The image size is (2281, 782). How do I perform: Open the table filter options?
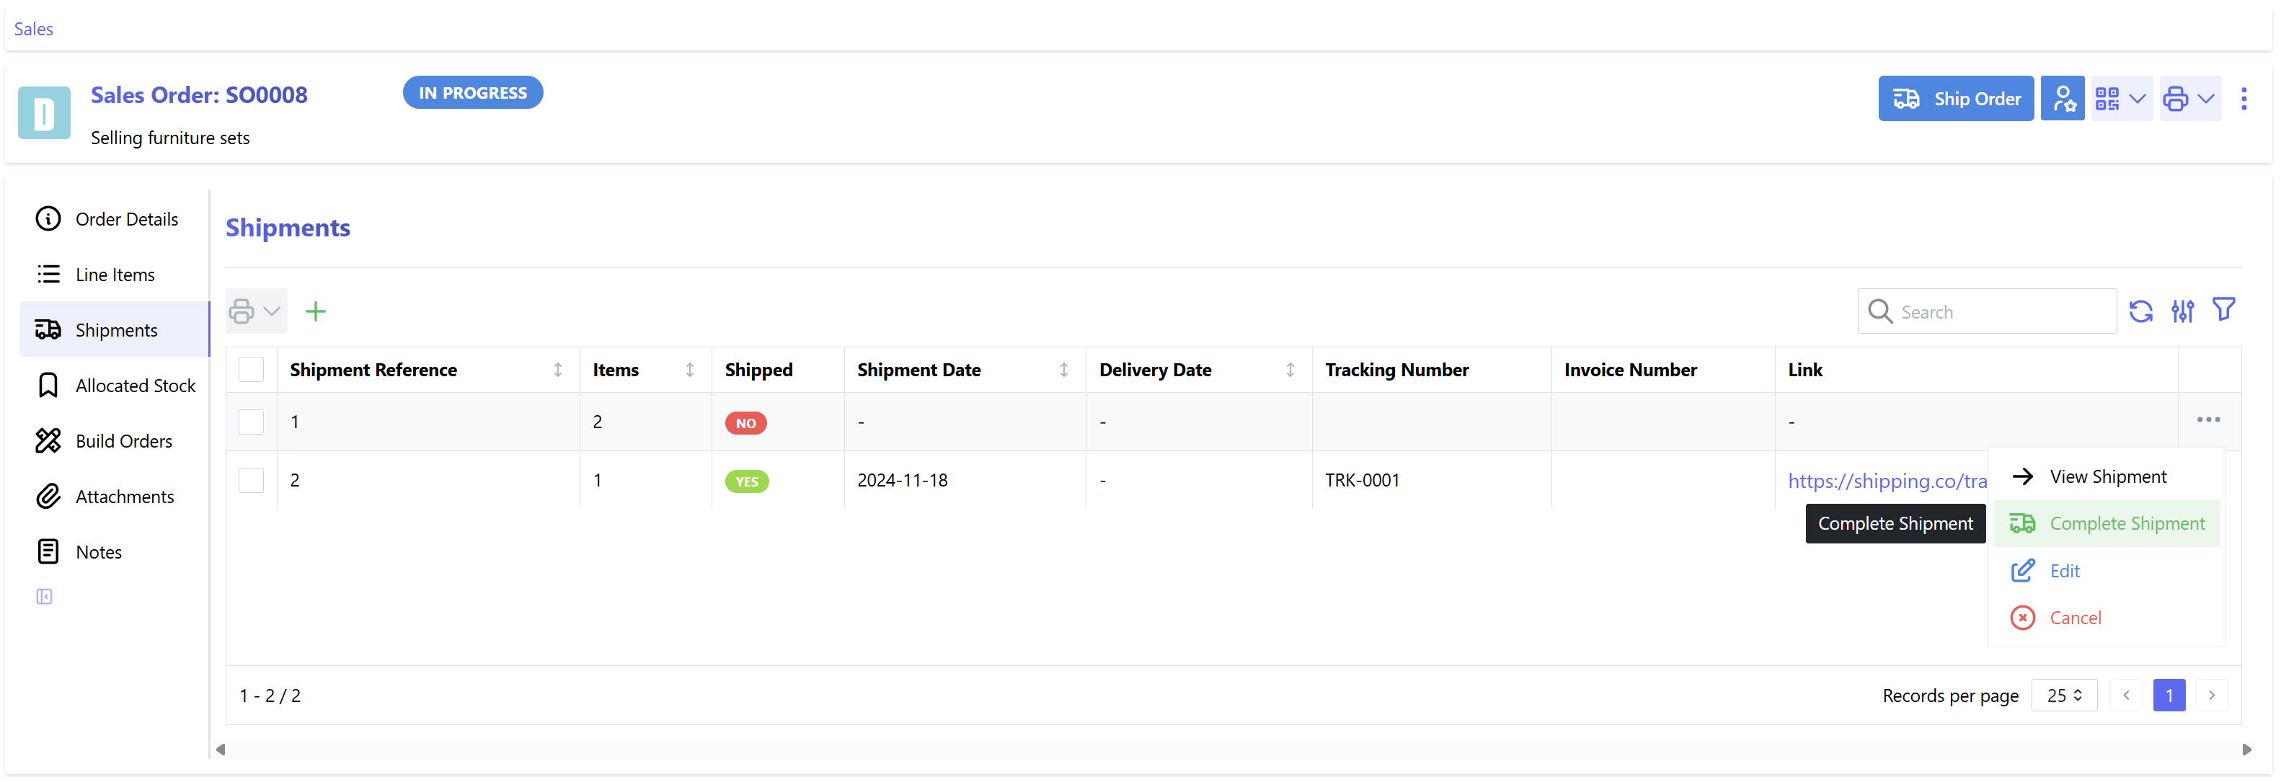[2225, 309]
